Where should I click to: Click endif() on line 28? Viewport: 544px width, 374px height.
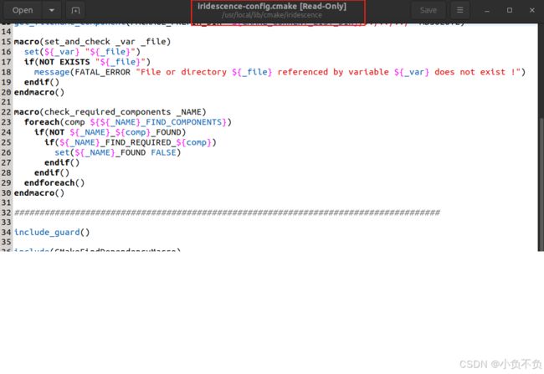(x=52, y=172)
